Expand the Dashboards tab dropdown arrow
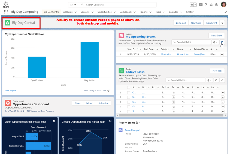230x156 pixels. (135, 12)
